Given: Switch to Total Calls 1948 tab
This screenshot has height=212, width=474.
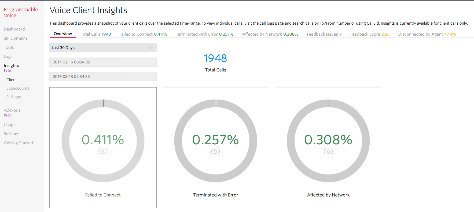Looking at the screenshot, I should 96,34.
